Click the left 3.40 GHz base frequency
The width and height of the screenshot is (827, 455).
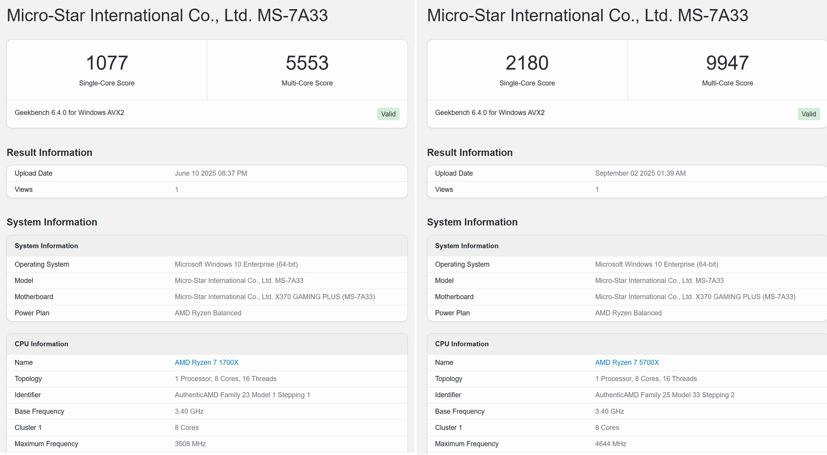click(189, 411)
